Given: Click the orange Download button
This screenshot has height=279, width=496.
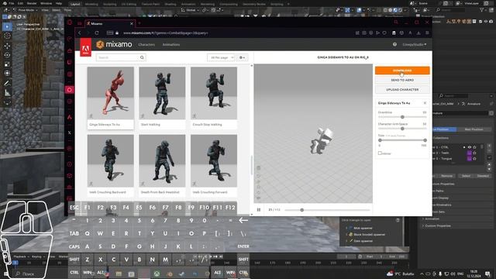Looking at the screenshot, I should pyautogui.click(x=402, y=71).
